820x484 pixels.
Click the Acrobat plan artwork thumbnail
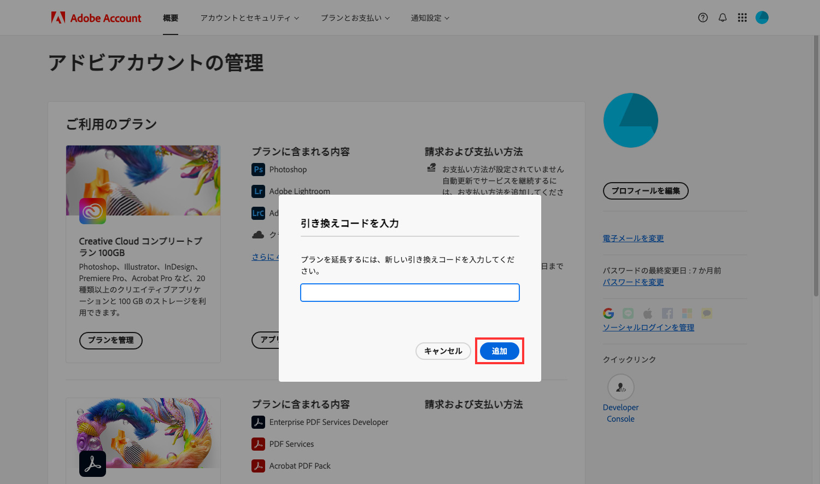143,433
